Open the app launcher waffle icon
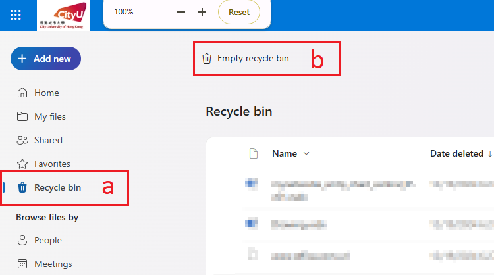This screenshot has height=275, width=494. [x=16, y=14]
